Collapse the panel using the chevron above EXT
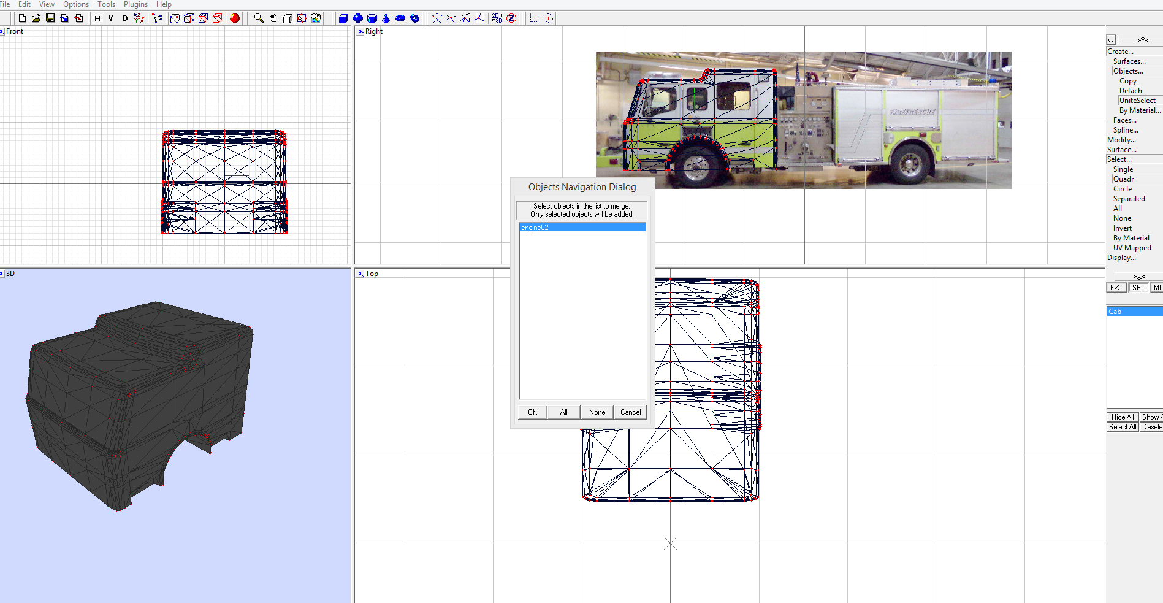This screenshot has height=603, width=1163. point(1139,277)
